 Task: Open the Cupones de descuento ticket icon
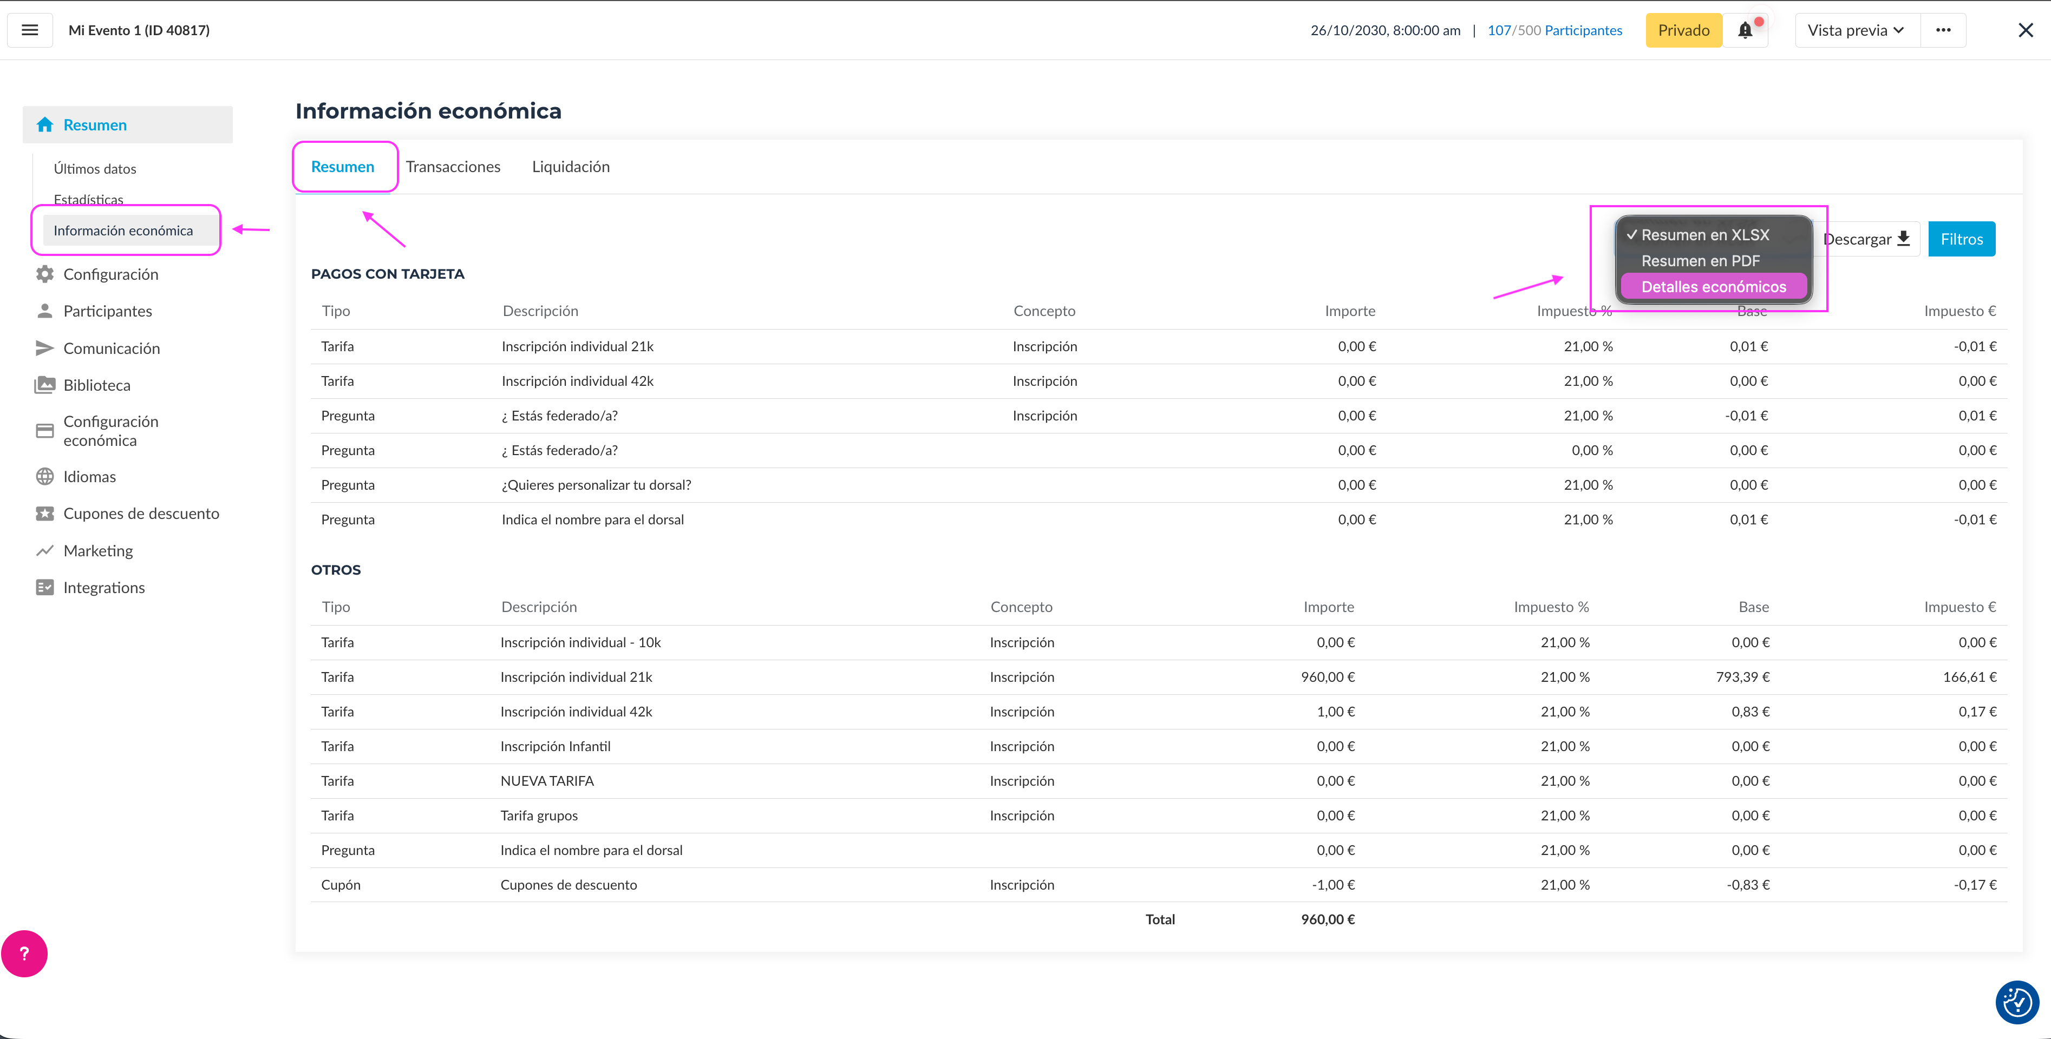pyautogui.click(x=44, y=514)
